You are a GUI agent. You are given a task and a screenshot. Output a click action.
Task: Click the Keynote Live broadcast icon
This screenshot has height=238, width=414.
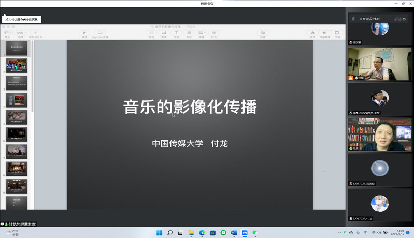(100, 33)
